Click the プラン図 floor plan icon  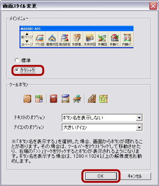tap(39, 39)
